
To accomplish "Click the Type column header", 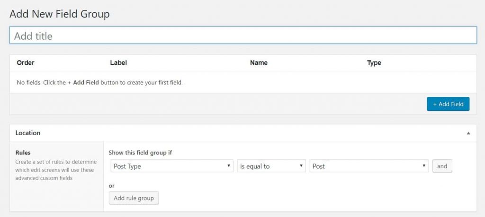I will (x=374, y=63).
